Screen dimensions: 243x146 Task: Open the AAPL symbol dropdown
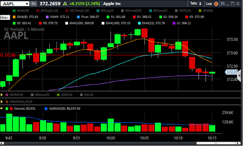click(27, 4)
